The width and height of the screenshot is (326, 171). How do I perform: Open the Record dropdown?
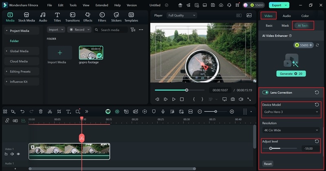coord(79,30)
